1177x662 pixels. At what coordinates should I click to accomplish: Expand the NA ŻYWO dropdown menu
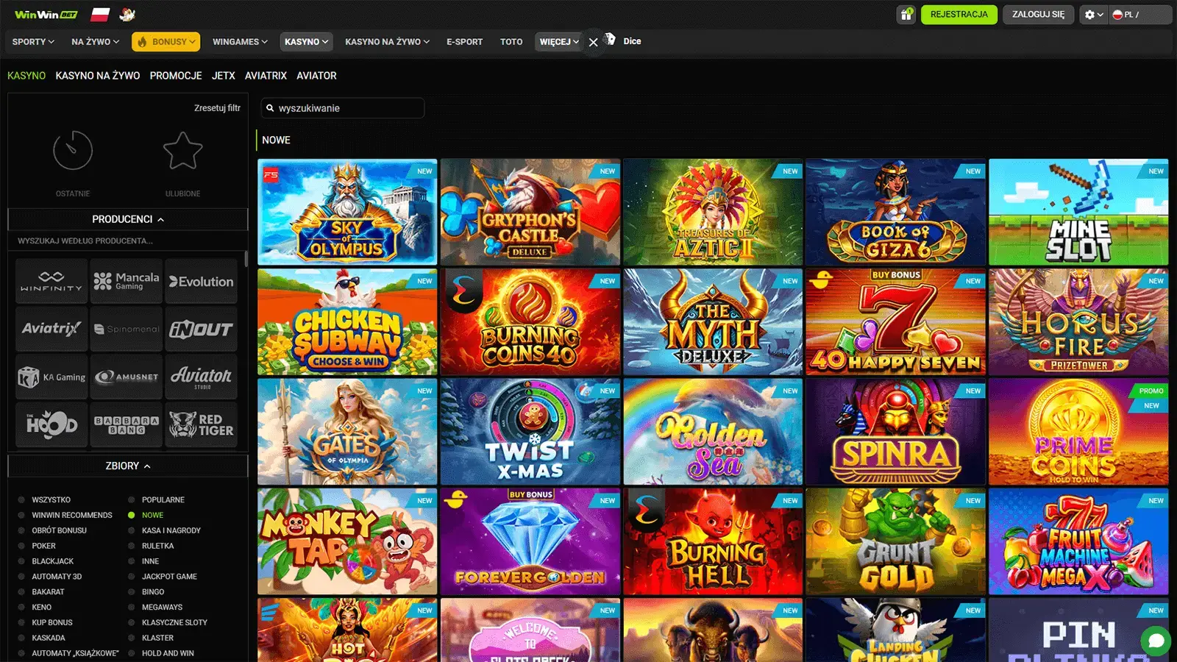95,42
